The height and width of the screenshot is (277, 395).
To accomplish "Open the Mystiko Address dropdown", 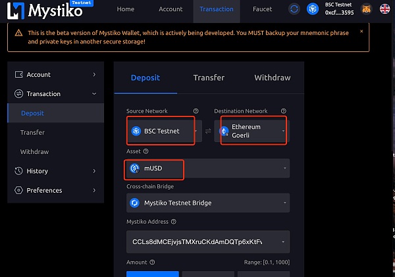I will point(208,242).
